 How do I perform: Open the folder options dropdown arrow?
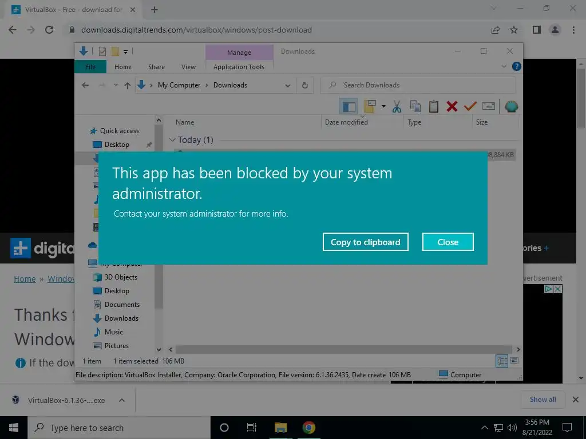point(383,106)
